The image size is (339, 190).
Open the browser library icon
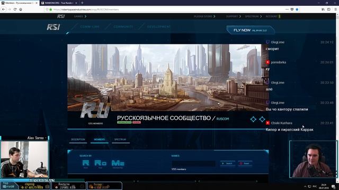pyautogui.click(x=323, y=9)
